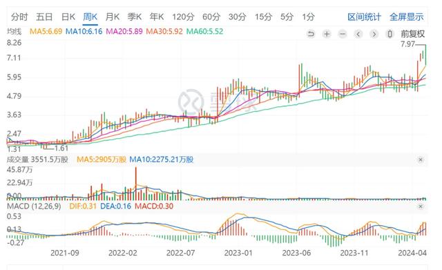Switch to the 月K monthly tab
Screen dimensions: 442x270
(113, 17)
